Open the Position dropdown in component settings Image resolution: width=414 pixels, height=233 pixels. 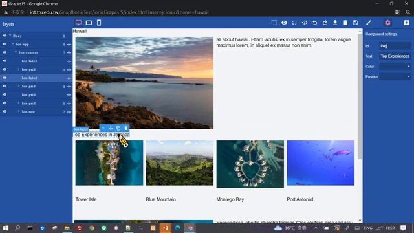(x=395, y=76)
